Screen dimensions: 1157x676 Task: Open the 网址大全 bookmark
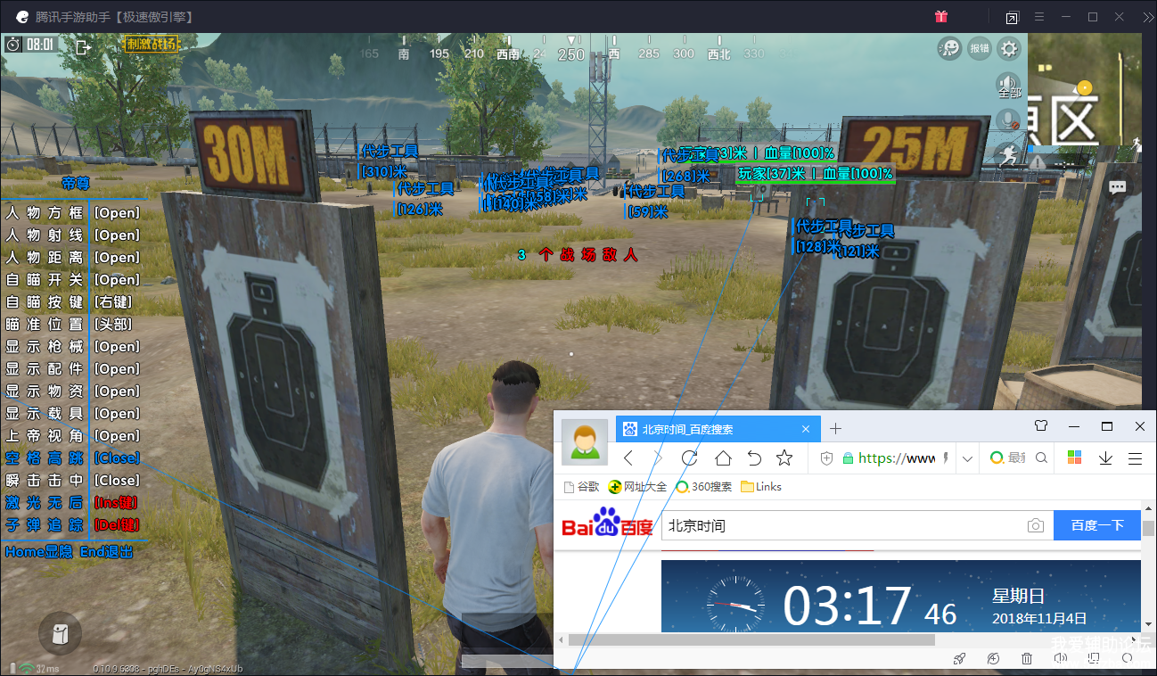[637, 487]
